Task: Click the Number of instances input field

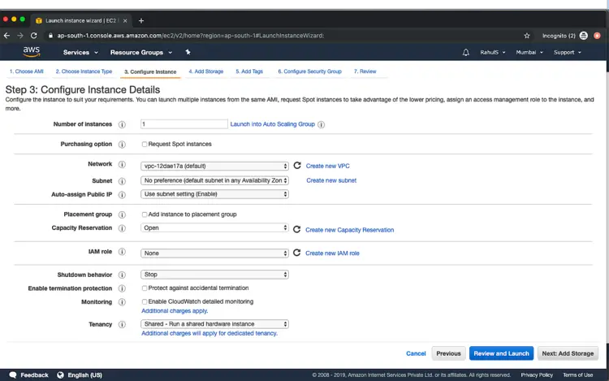Action: tap(184, 124)
